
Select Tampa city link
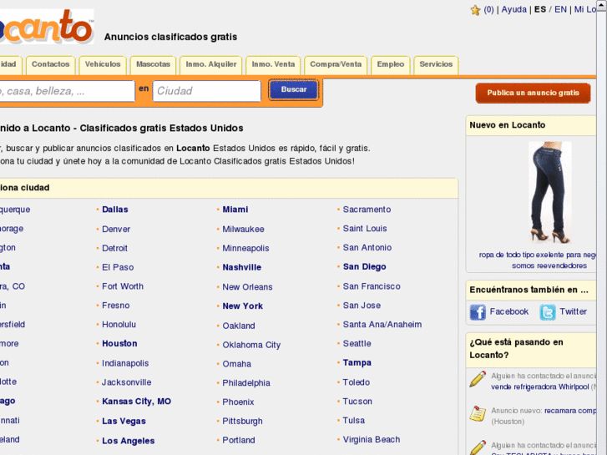pyautogui.click(x=357, y=363)
